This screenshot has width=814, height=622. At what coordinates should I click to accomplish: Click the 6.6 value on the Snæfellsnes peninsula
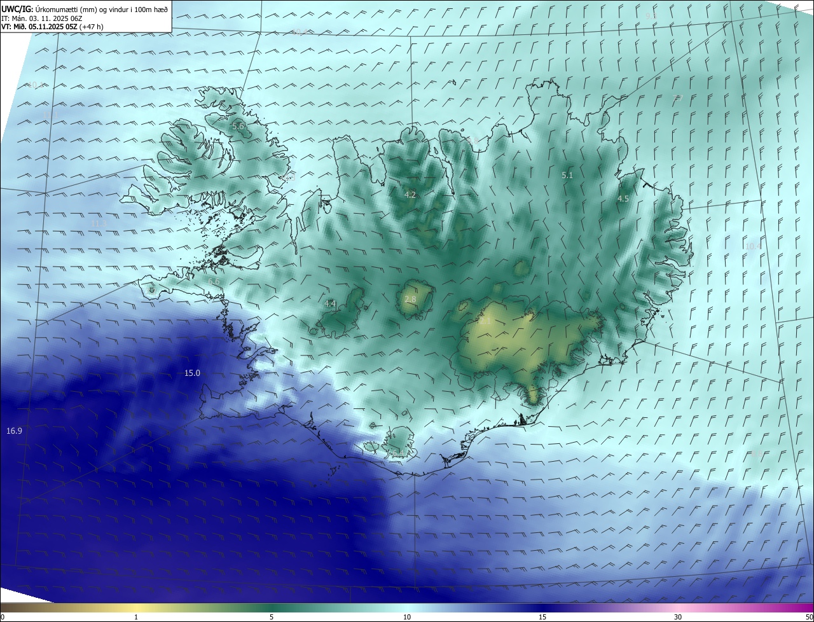click(214, 281)
